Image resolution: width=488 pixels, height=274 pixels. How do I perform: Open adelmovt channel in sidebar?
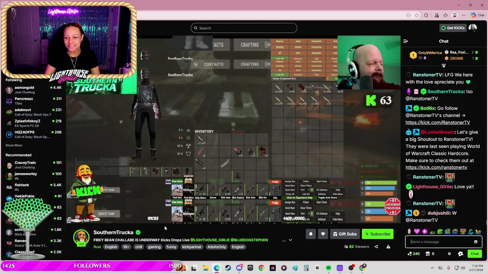(x=34, y=112)
